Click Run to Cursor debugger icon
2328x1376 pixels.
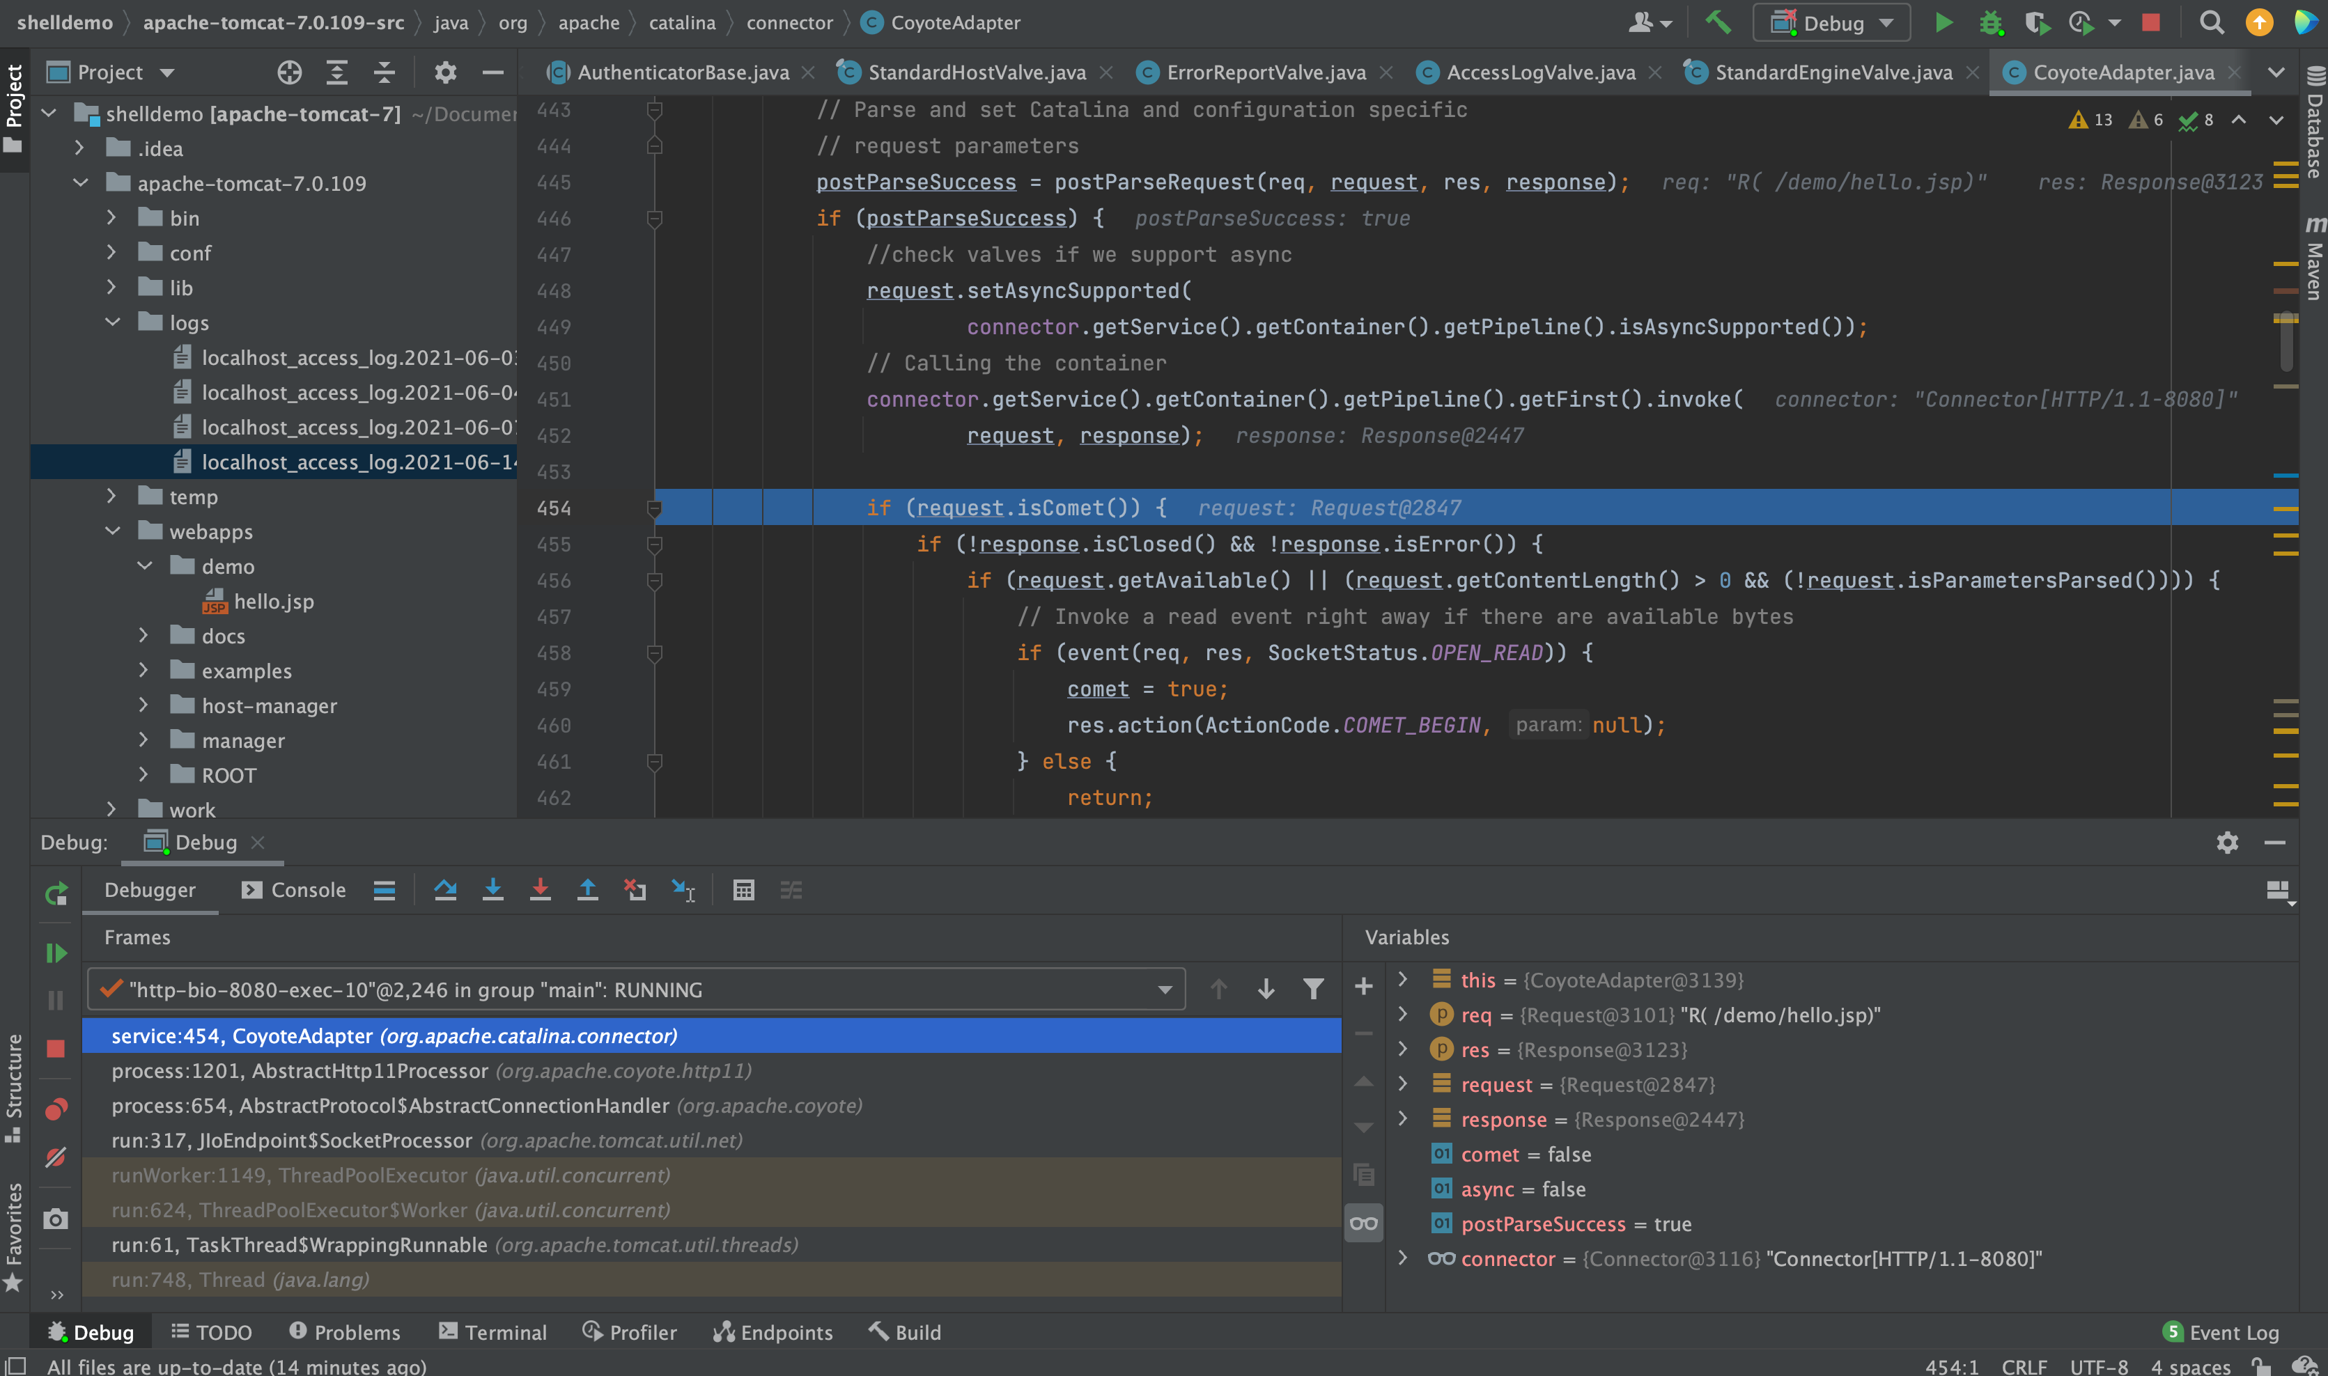pyautogui.click(x=683, y=890)
